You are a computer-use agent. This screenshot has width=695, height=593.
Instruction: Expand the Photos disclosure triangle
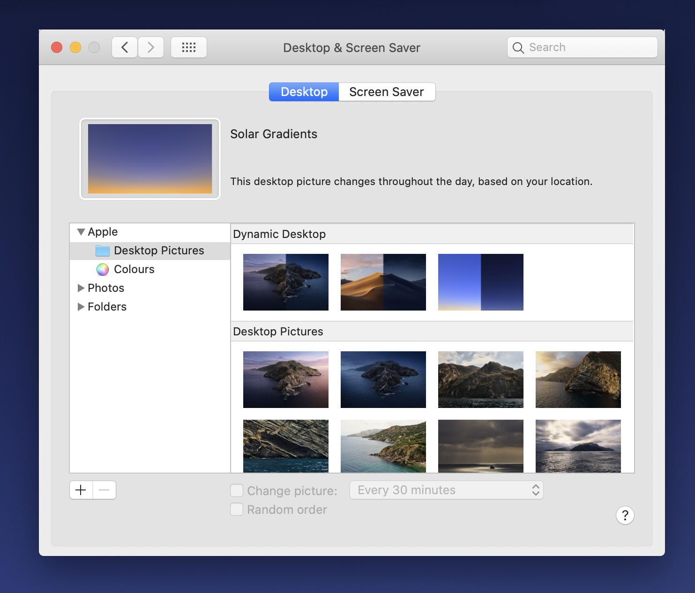click(x=81, y=288)
